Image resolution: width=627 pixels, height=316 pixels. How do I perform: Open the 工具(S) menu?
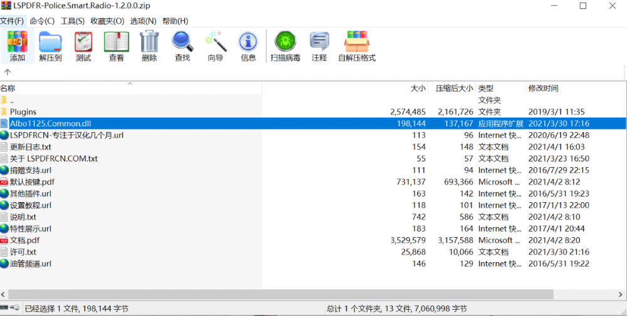point(72,21)
